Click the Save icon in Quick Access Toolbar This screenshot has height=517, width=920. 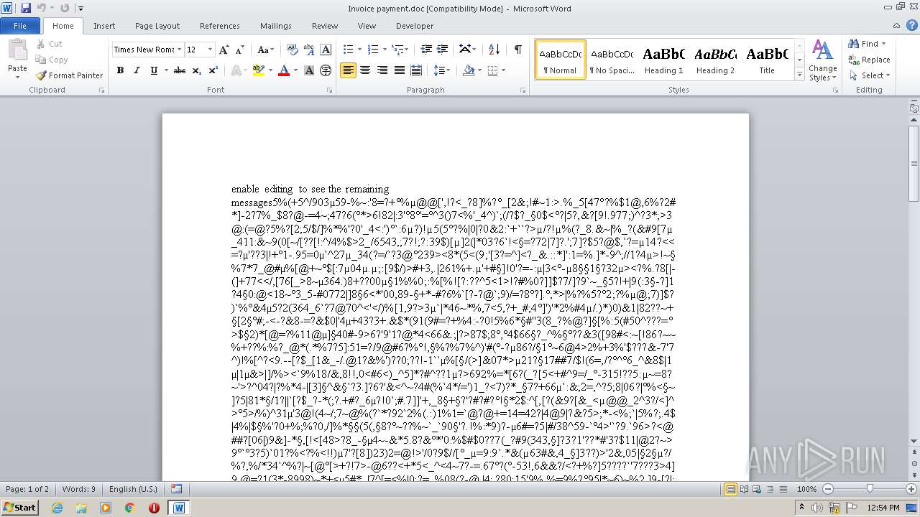[x=26, y=8]
